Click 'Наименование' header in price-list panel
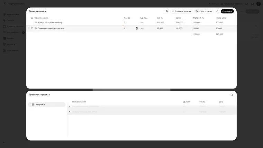Image resolution: width=263 pixels, height=148 pixels. point(79,102)
